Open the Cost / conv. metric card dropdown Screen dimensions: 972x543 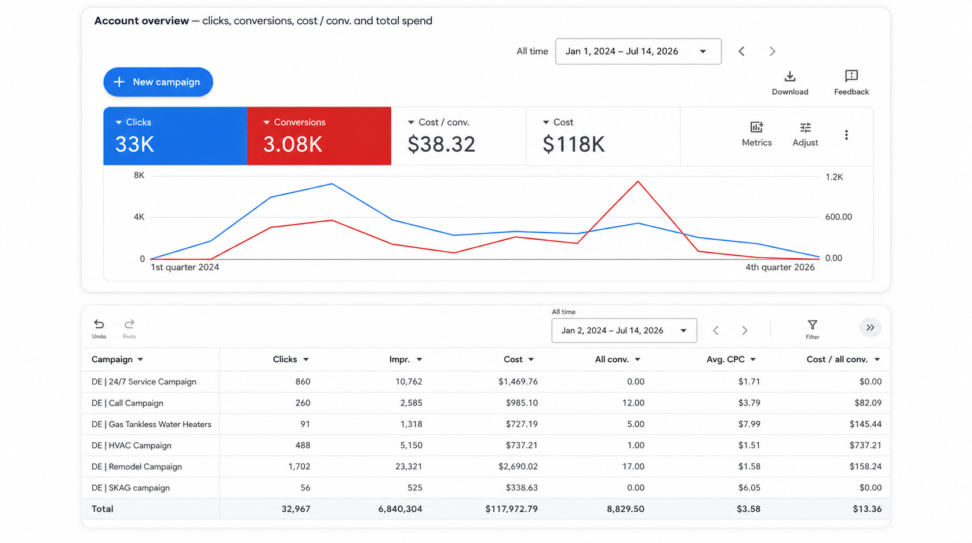click(411, 122)
